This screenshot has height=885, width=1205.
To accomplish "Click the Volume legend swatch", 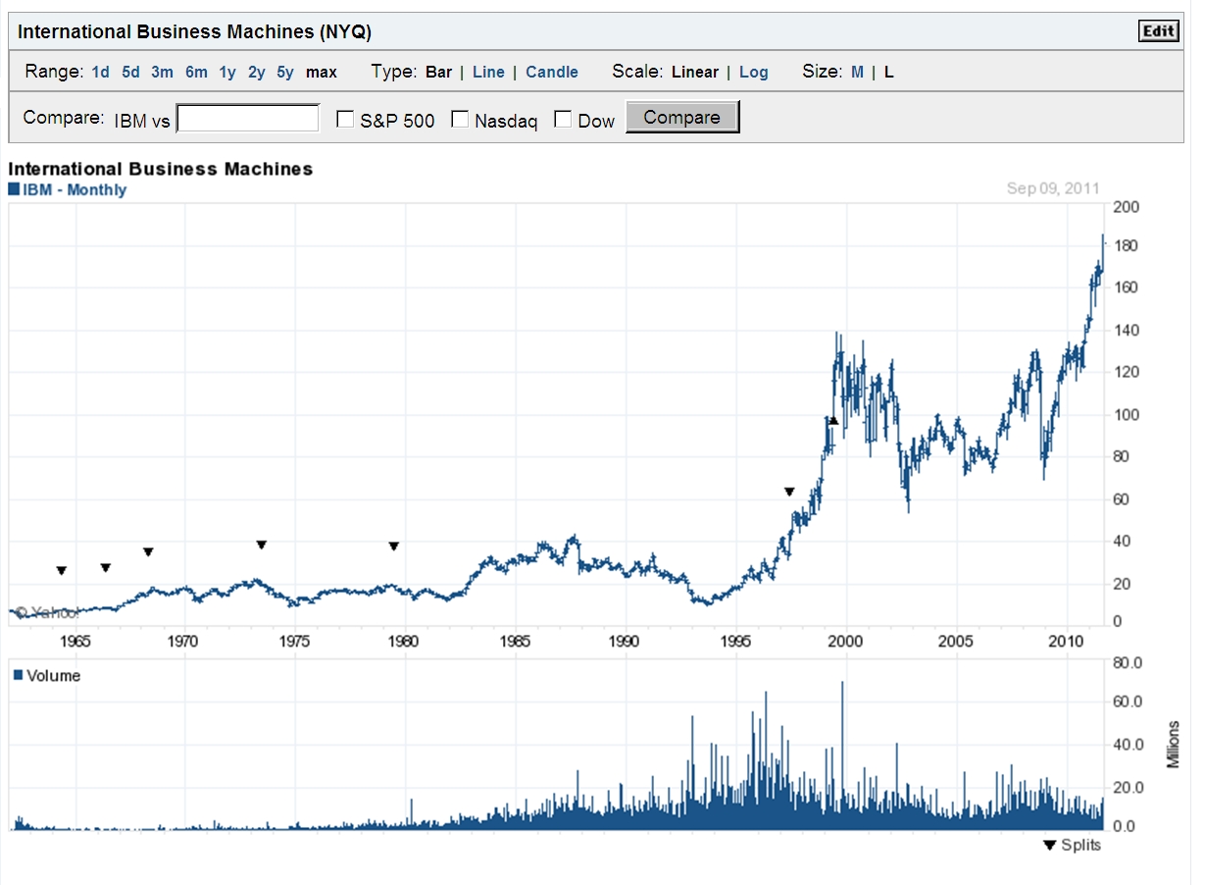I will coord(19,675).
